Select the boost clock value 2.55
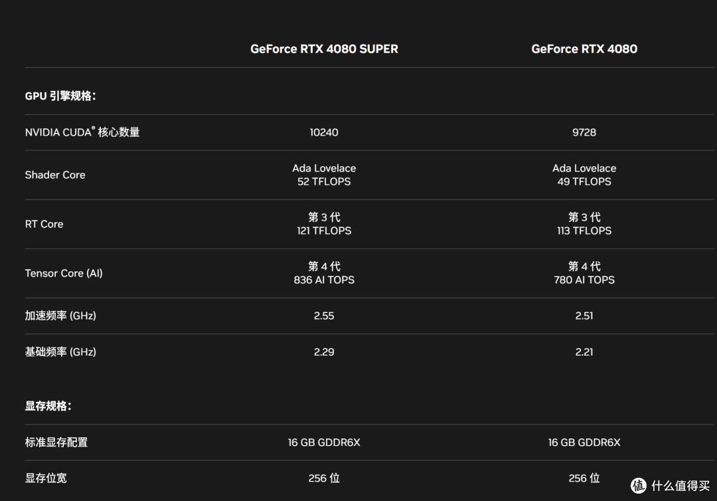Screen dimensions: 717x501 coord(324,316)
